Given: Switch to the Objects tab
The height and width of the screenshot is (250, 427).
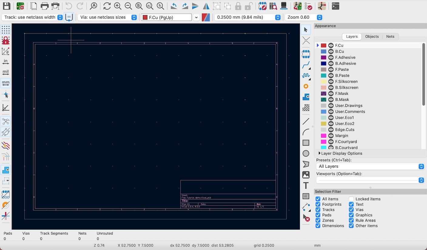Looking at the screenshot, I should point(372,36).
